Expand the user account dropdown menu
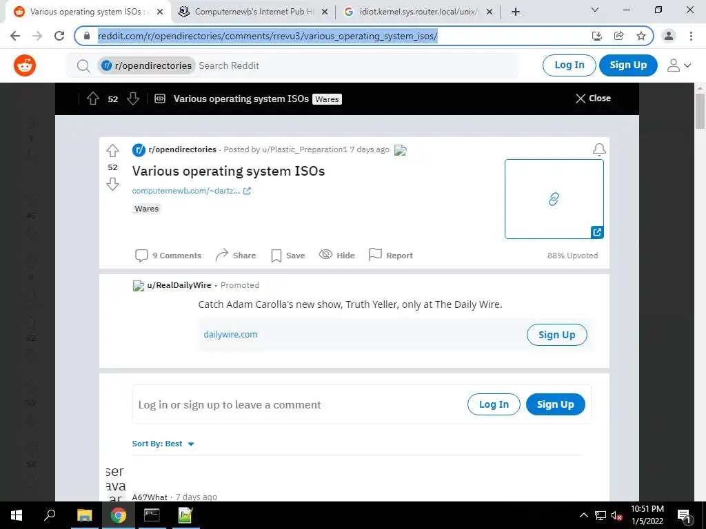 point(679,65)
